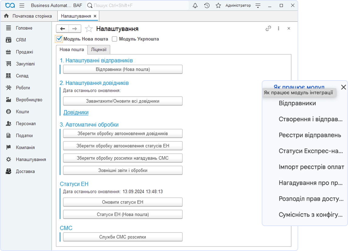Click Зберегти обробку автооновлення статусів ЕН
Viewport: 348px width, 251px height.
[x=123, y=146]
